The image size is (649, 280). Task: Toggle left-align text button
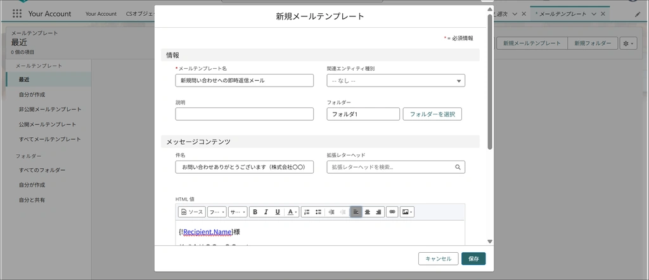point(356,212)
